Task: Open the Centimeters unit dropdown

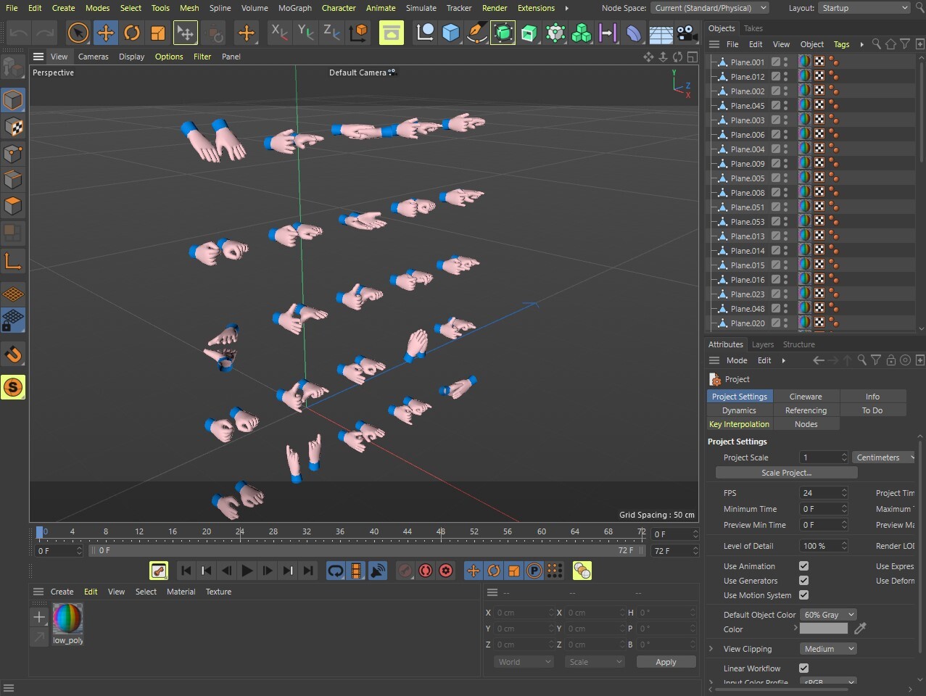Action: point(884,457)
